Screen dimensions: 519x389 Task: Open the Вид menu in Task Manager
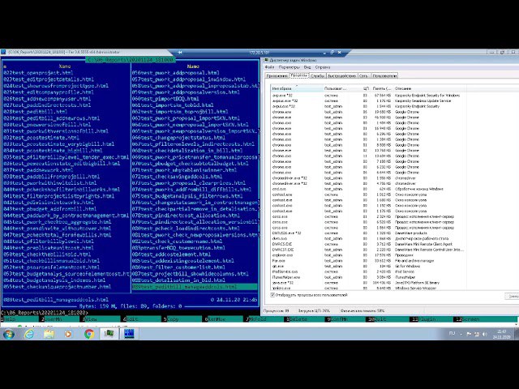tap(307, 67)
